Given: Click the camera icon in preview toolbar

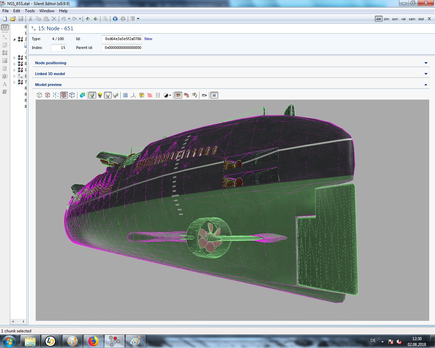Looking at the screenshot, I should coord(204,95).
